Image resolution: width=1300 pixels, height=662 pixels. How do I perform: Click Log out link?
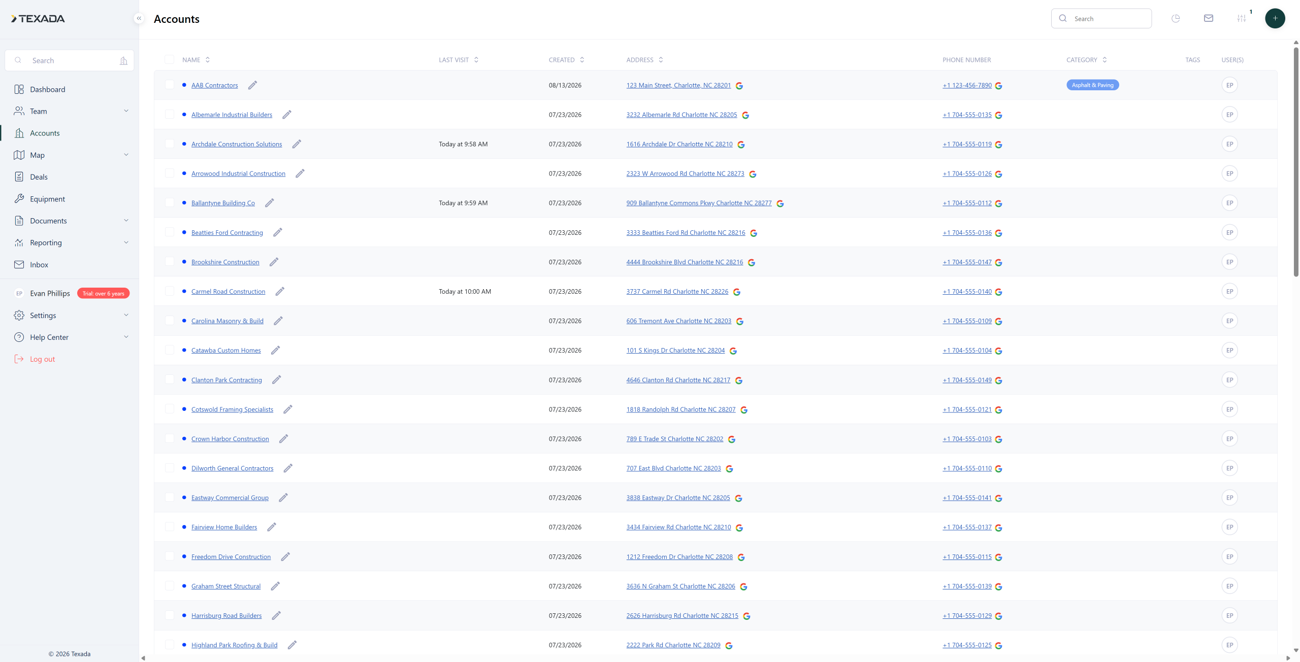tap(42, 359)
